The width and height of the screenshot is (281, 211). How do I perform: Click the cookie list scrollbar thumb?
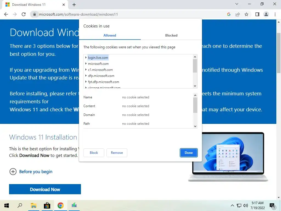click(195, 66)
